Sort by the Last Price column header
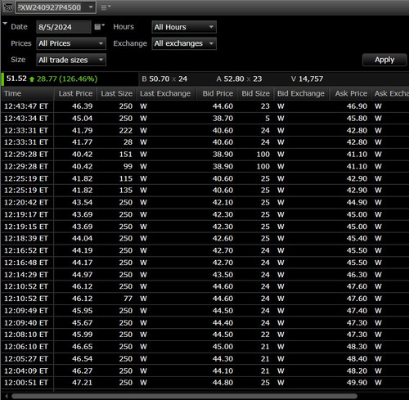This screenshot has height=400, width=409. [75, 93]
